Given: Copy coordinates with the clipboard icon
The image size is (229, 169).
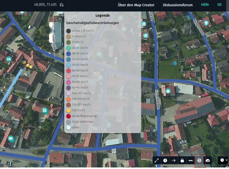Looking at the screenshot, I should (x=62, y=5).
